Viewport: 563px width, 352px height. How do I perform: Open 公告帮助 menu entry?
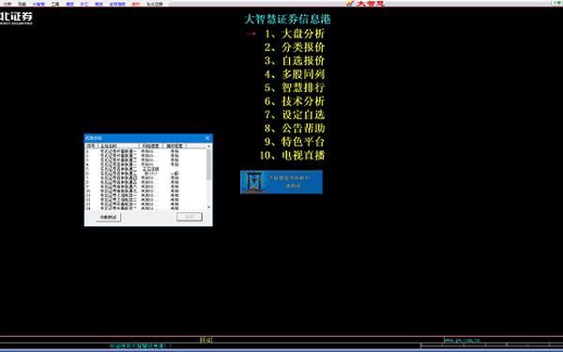(x=295, y=129)
